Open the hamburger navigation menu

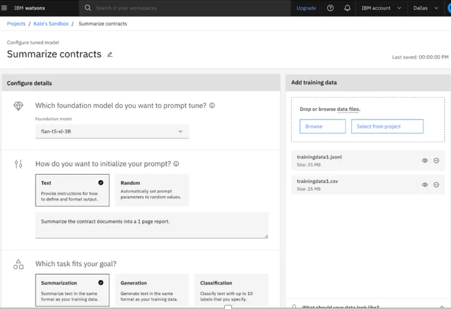click(4, 8)
